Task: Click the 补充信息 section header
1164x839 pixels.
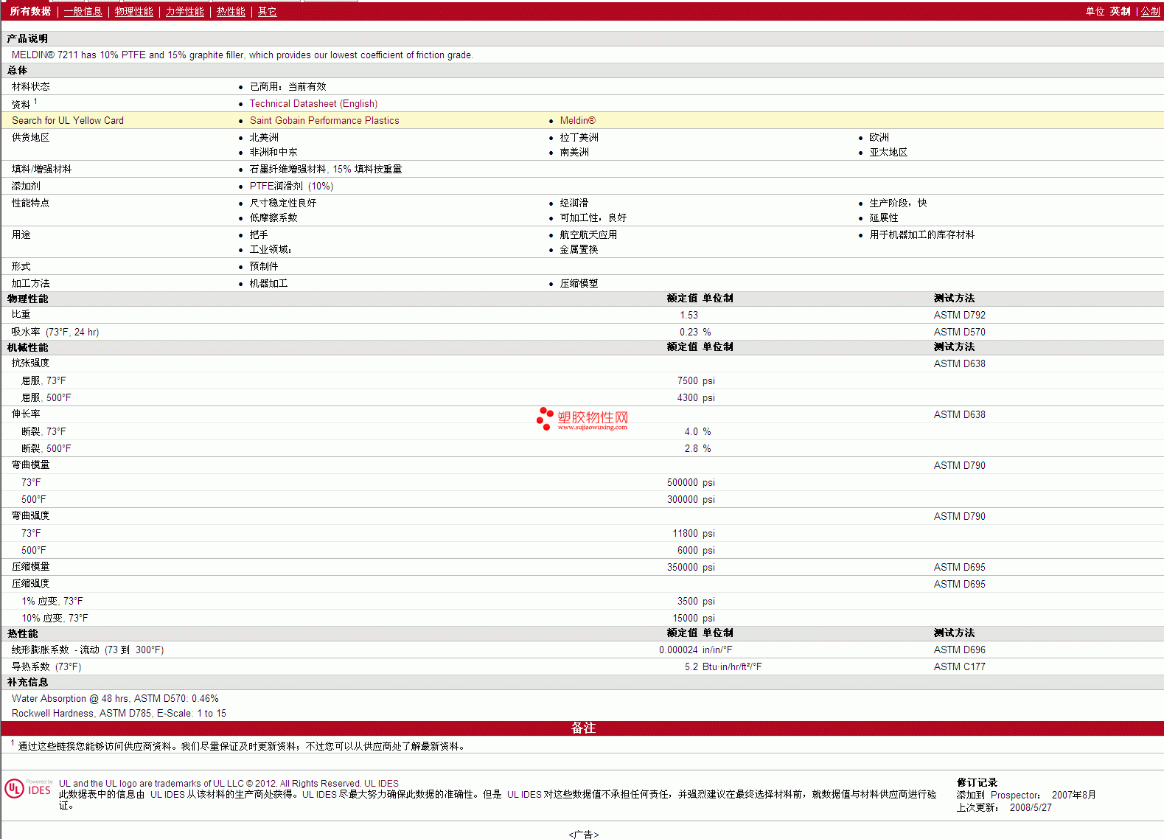Action: 27,683
